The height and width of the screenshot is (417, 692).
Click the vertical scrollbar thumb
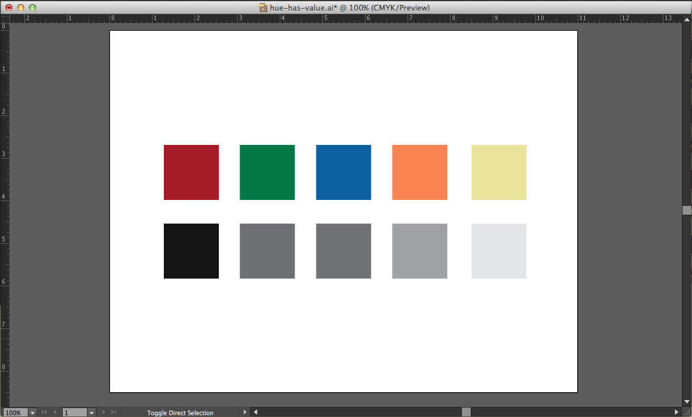[687, 210]
